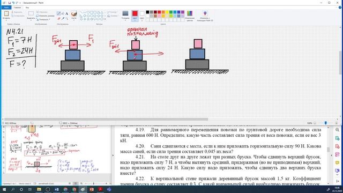This screenshot has width=343, height=193.
Task: Open the Windows Start menu
Action: pos(4,189)
